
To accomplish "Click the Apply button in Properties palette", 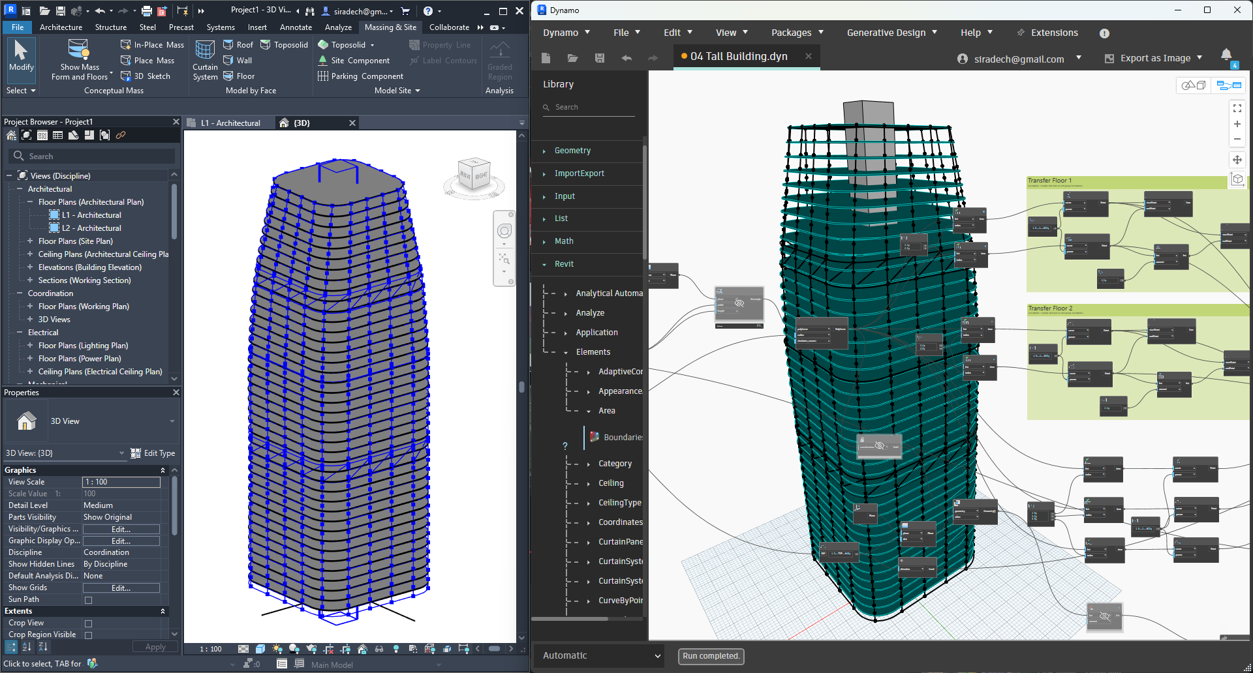I will coord(155,646).
